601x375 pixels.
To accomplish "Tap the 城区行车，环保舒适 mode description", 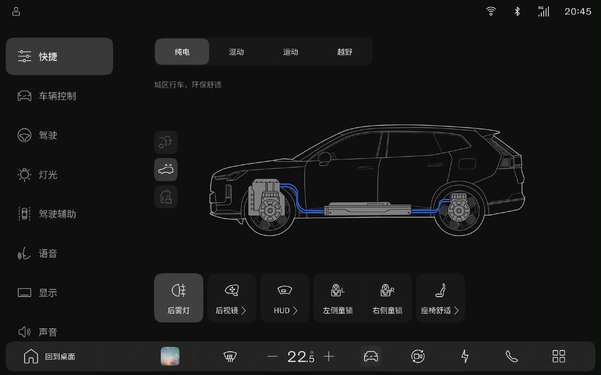I will click(188, 85).
